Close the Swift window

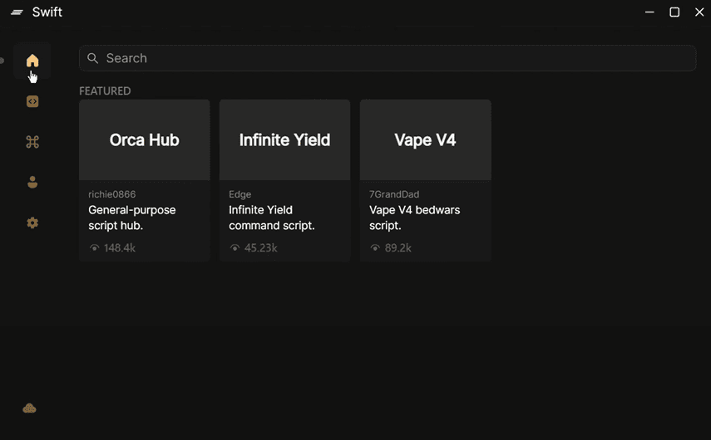click(699, 12)
